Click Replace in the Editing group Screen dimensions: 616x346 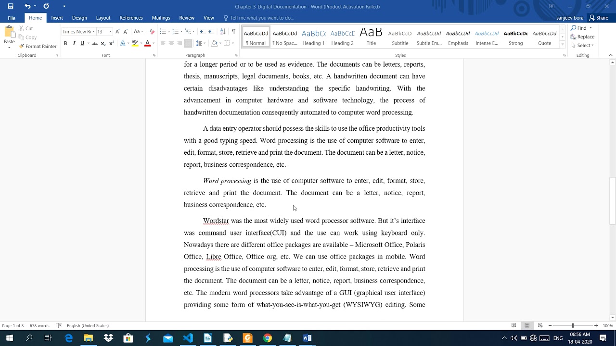pos(582,37)
